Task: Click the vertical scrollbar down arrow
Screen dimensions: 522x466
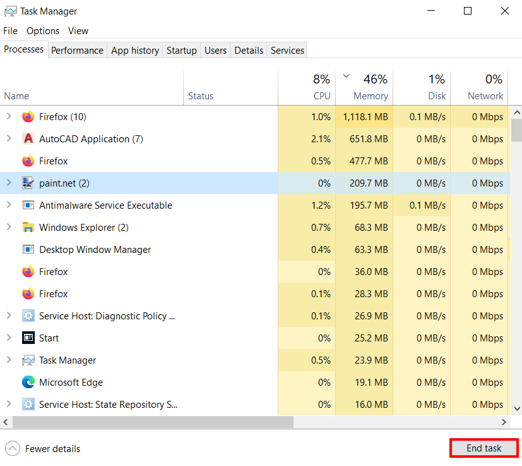Action: pos(517,408)
